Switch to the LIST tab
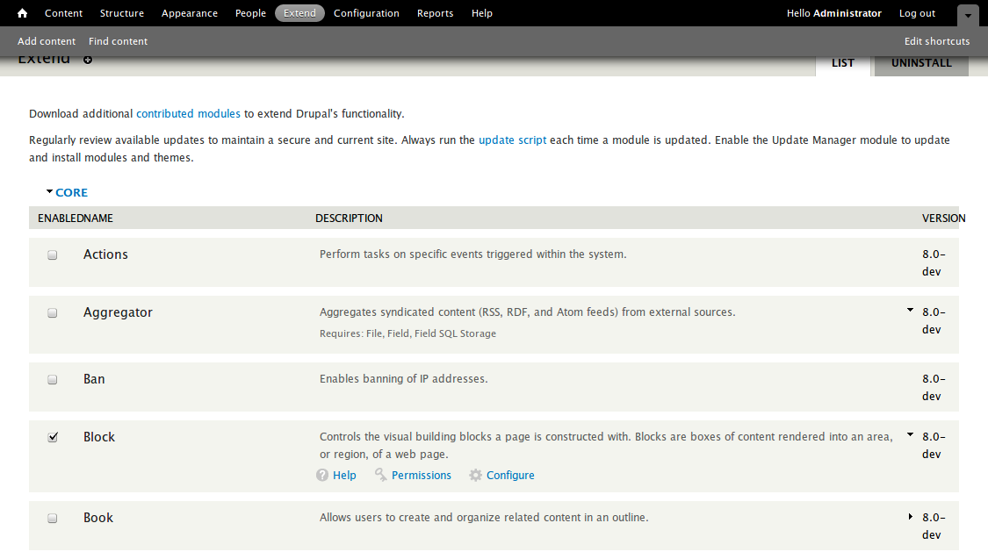Image resolution: width=988 pixels, height=559 pixels. coord(842,63)
